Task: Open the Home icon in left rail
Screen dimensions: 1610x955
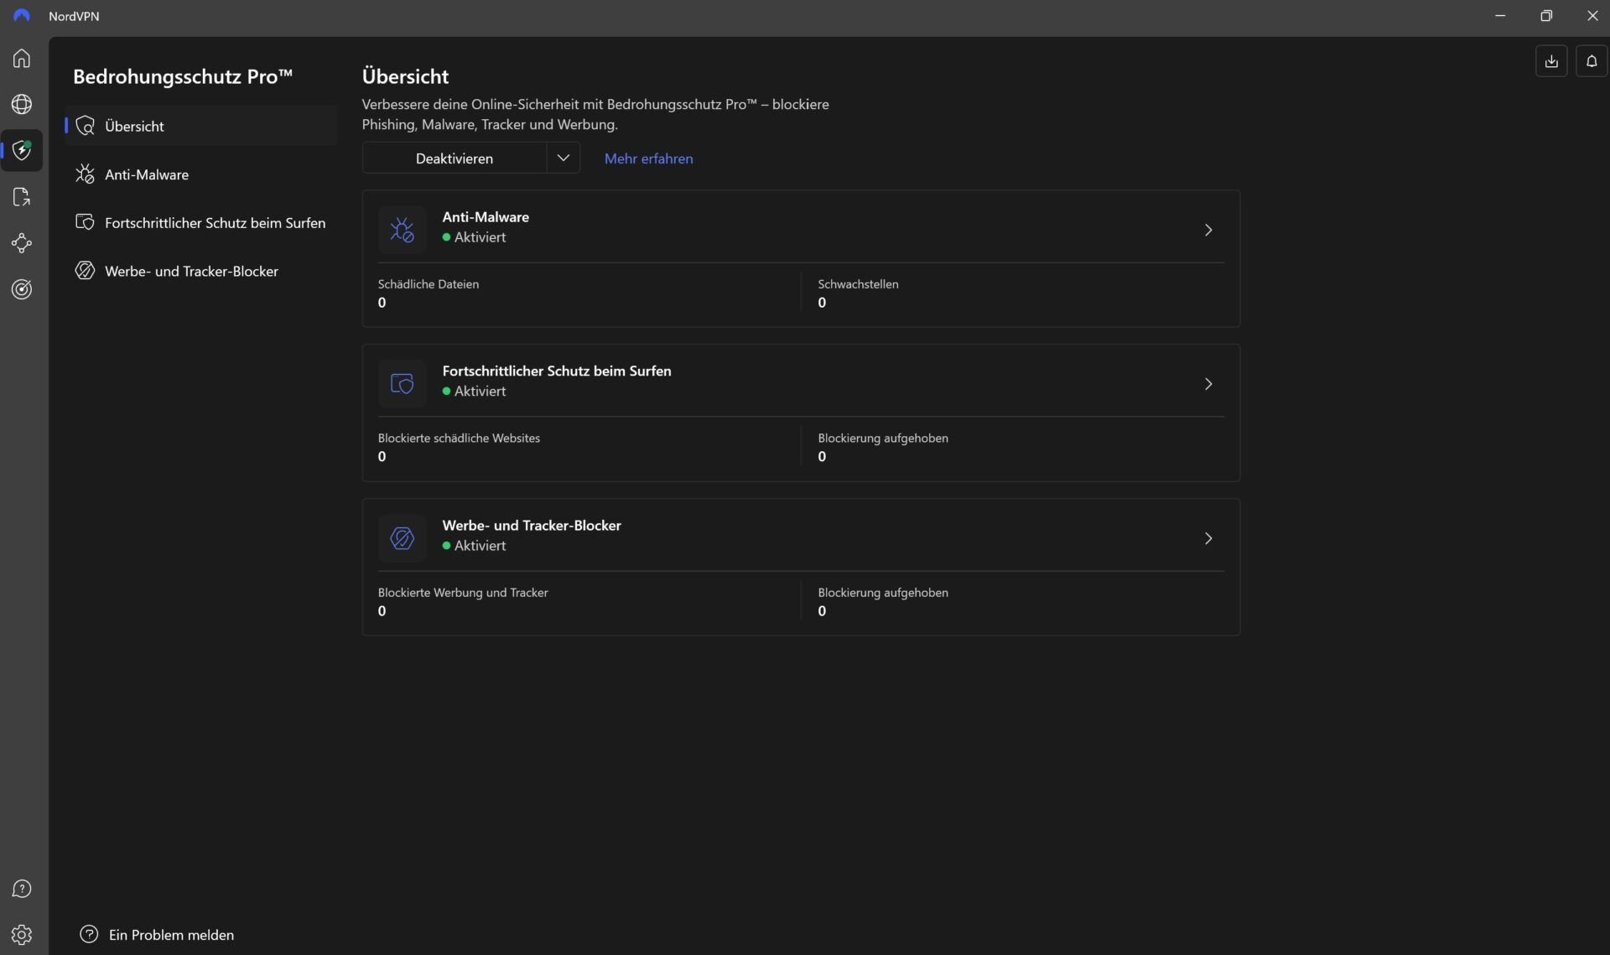Action: (x=22, y=58)
